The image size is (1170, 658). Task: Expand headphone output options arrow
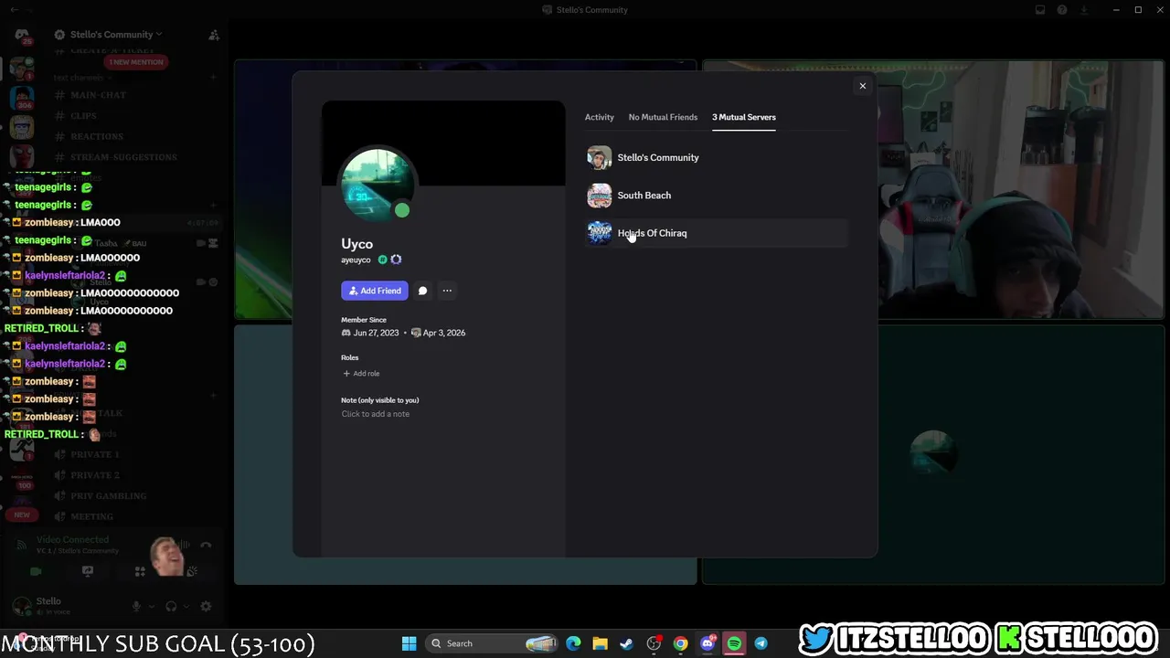pyautogui.click(x=185, y=607)
